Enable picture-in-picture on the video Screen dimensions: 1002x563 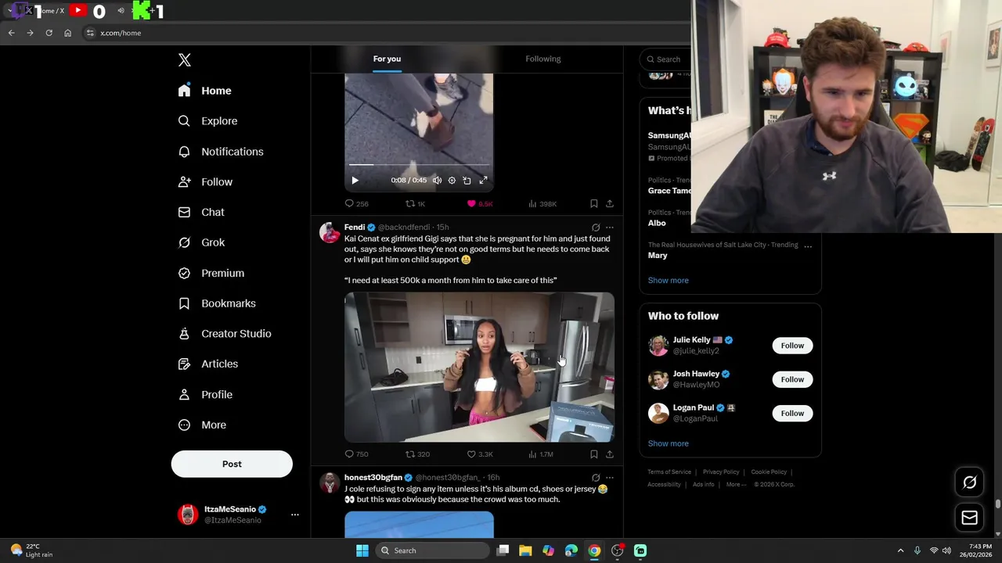467,181
